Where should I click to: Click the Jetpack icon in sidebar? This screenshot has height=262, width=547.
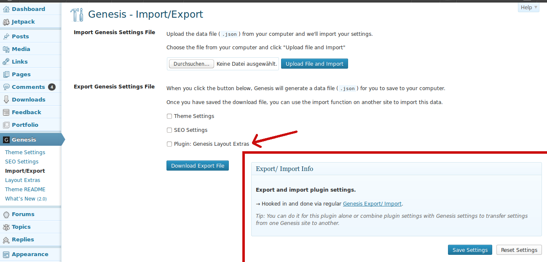tap(6, 21)
